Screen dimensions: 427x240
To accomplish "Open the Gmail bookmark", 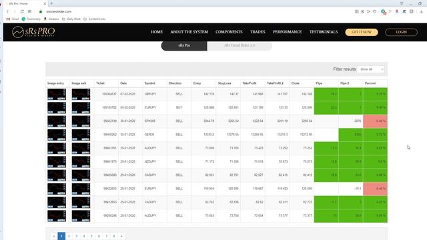I will point(13,19).
